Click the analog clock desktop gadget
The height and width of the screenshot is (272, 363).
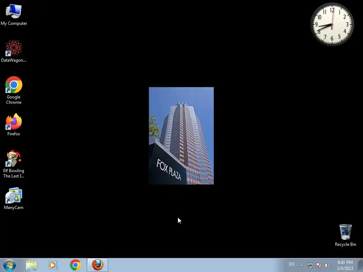click(332, 24)
